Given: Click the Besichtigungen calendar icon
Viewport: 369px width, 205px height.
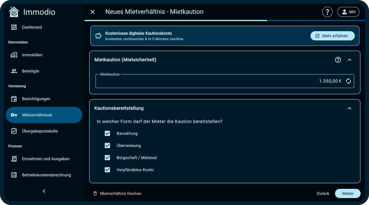Looking at the screenshot, I should click(x=14, y=99).
